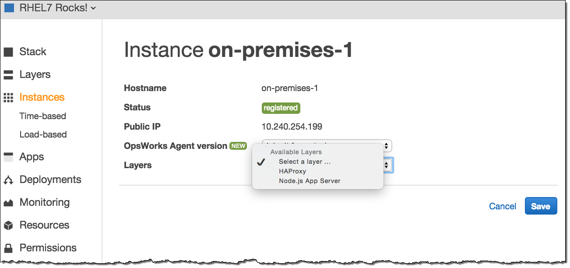
Task: Choose HAProxy from Available Layers
Action: pyautogui.click(x=292, y=171)
